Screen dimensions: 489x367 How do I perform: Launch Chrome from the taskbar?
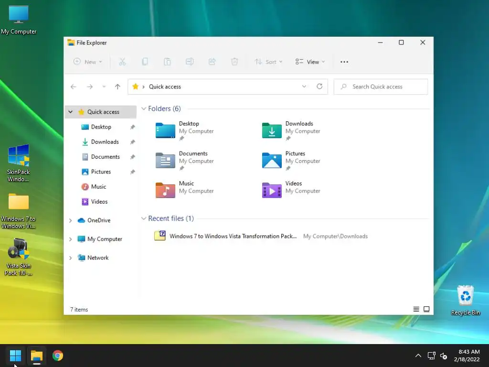pos(58,356)
